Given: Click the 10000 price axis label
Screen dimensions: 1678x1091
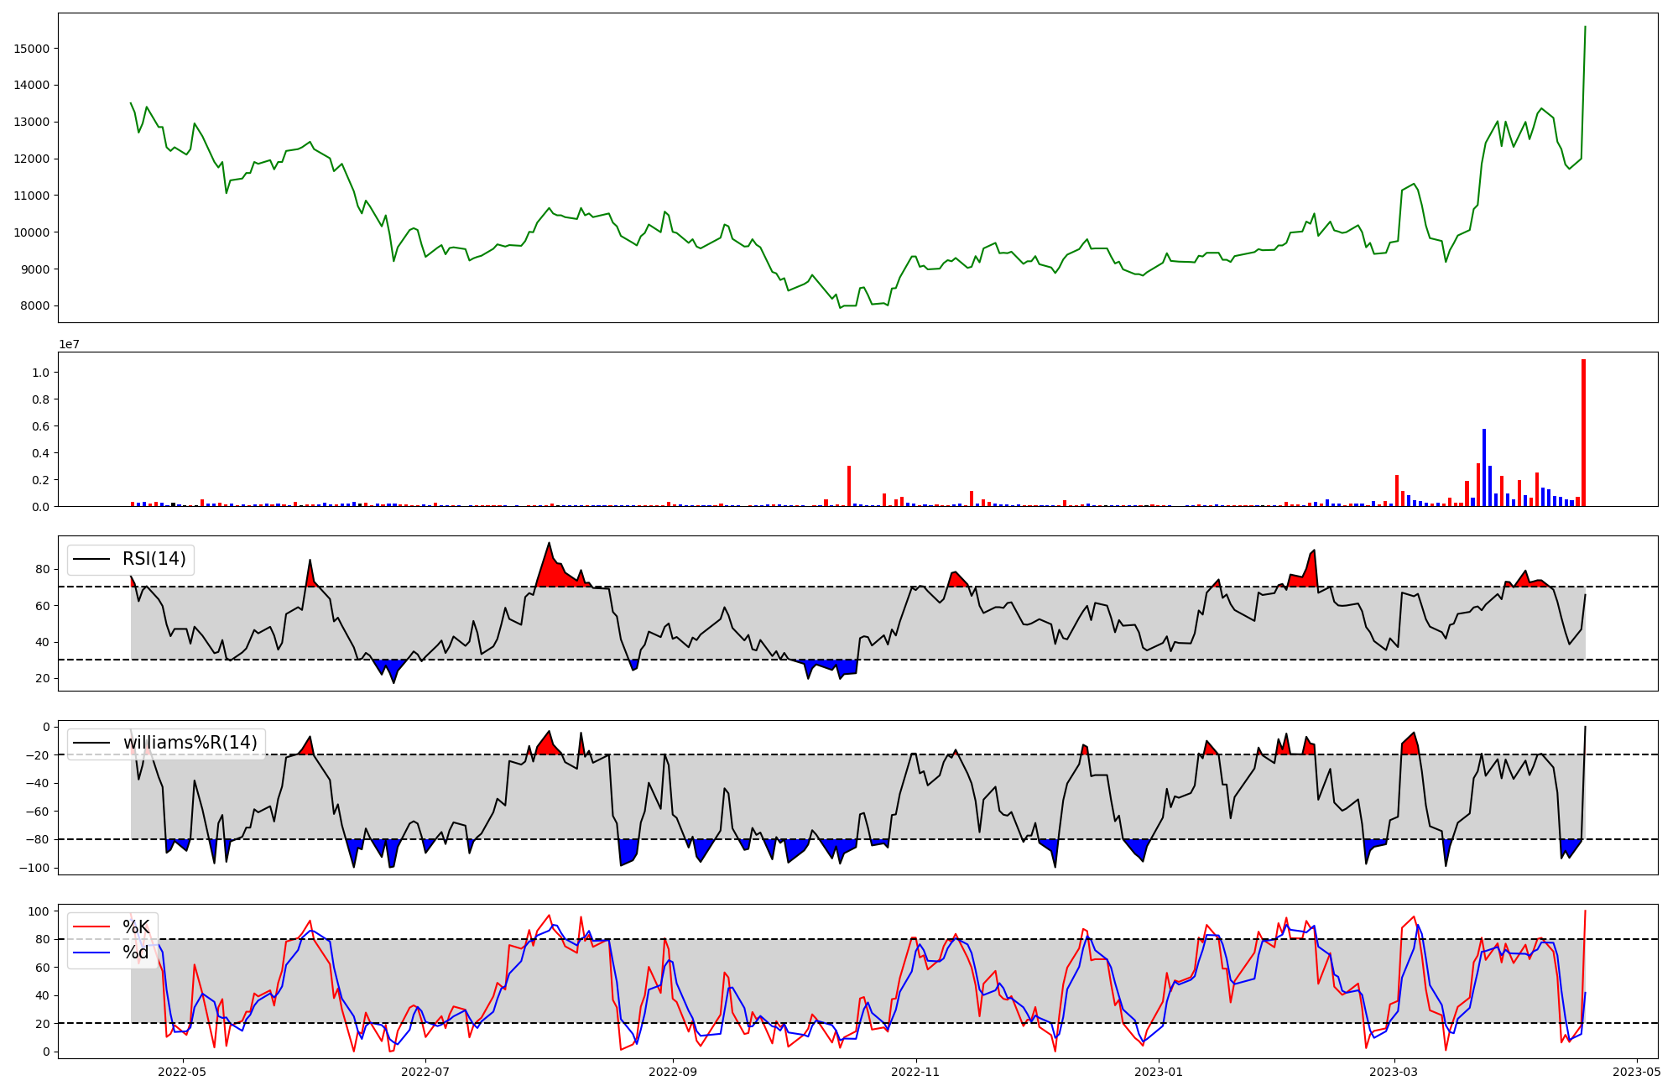Looking at the screenshot, I should (32, 232).
